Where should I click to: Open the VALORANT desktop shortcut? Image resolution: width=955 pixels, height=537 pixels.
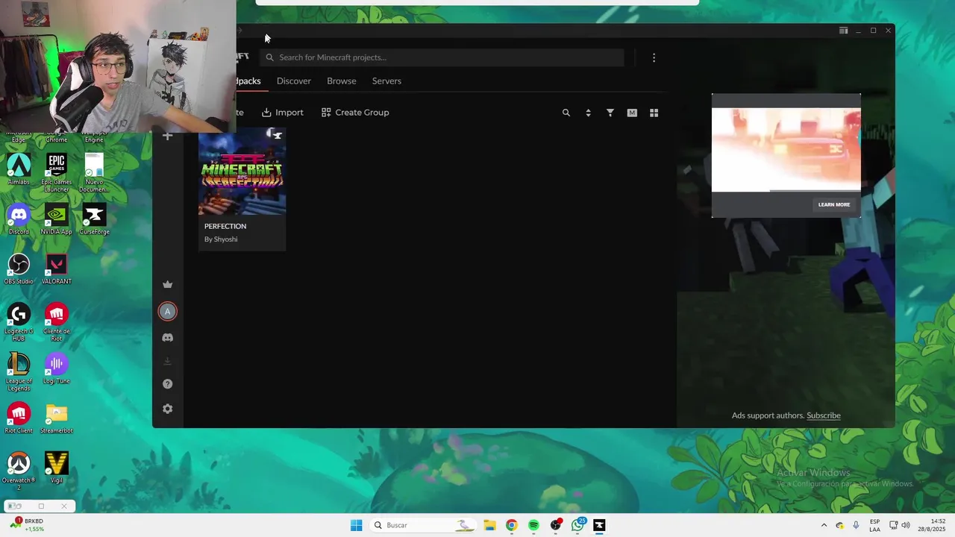tap(56, 268)
